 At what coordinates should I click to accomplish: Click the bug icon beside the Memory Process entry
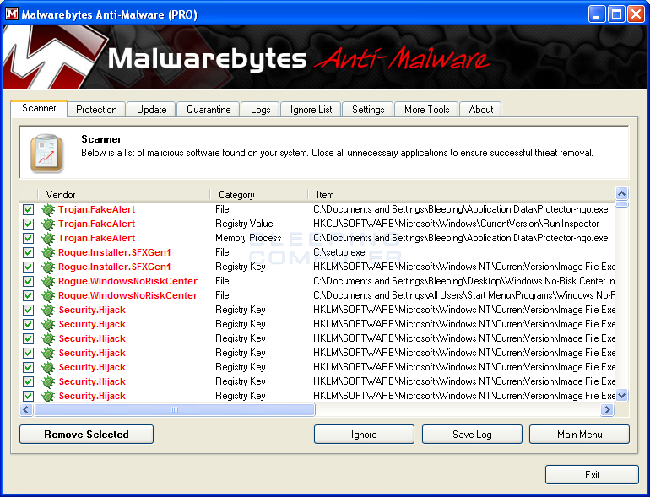pyautogui.click(x=48, y=238)
